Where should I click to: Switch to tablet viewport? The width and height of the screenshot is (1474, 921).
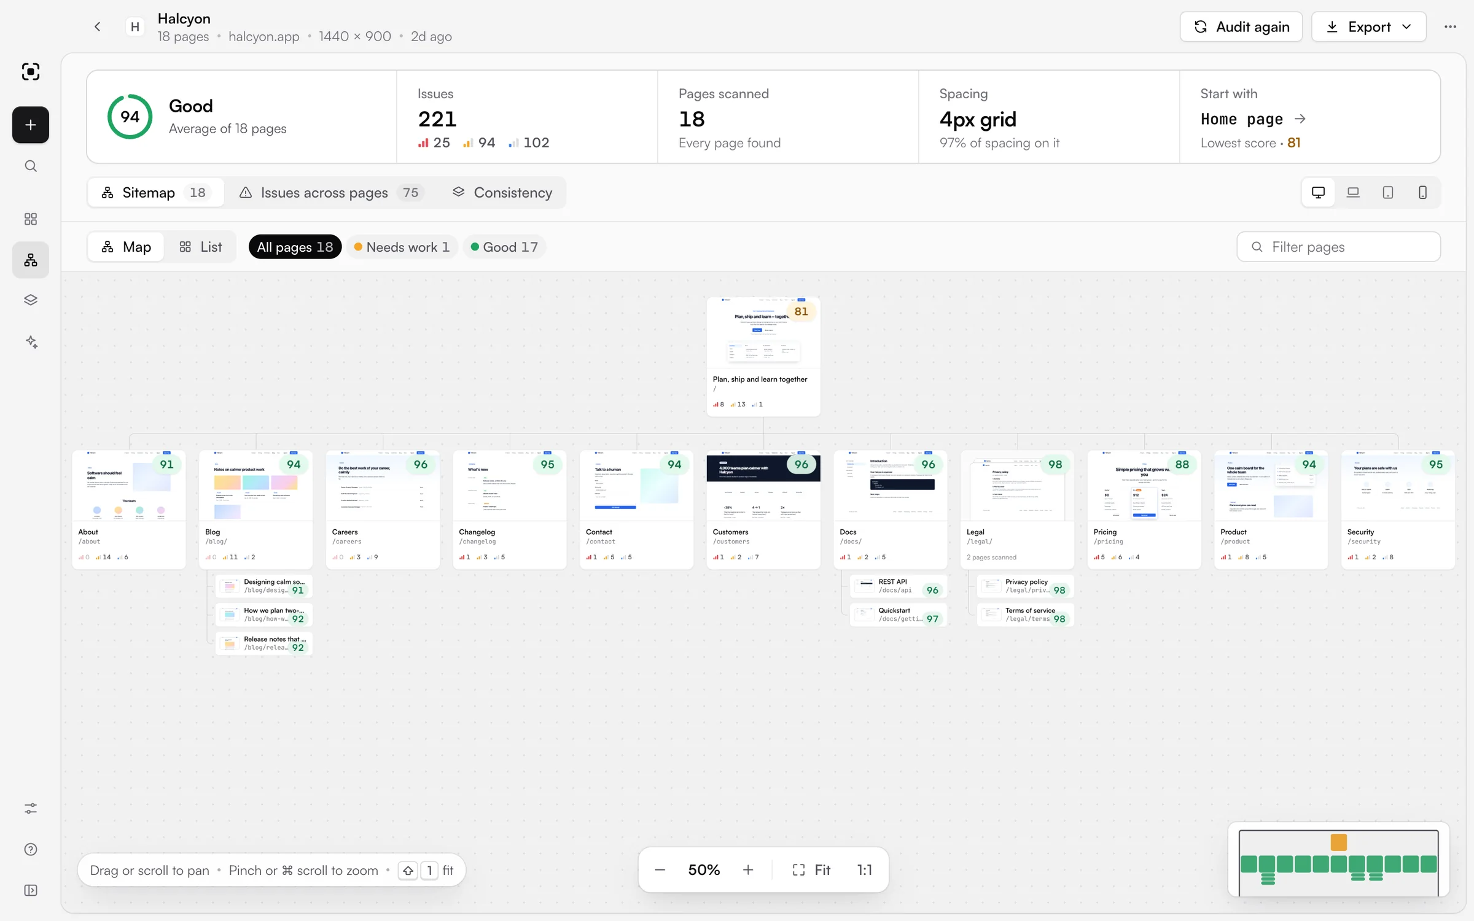1388,193
